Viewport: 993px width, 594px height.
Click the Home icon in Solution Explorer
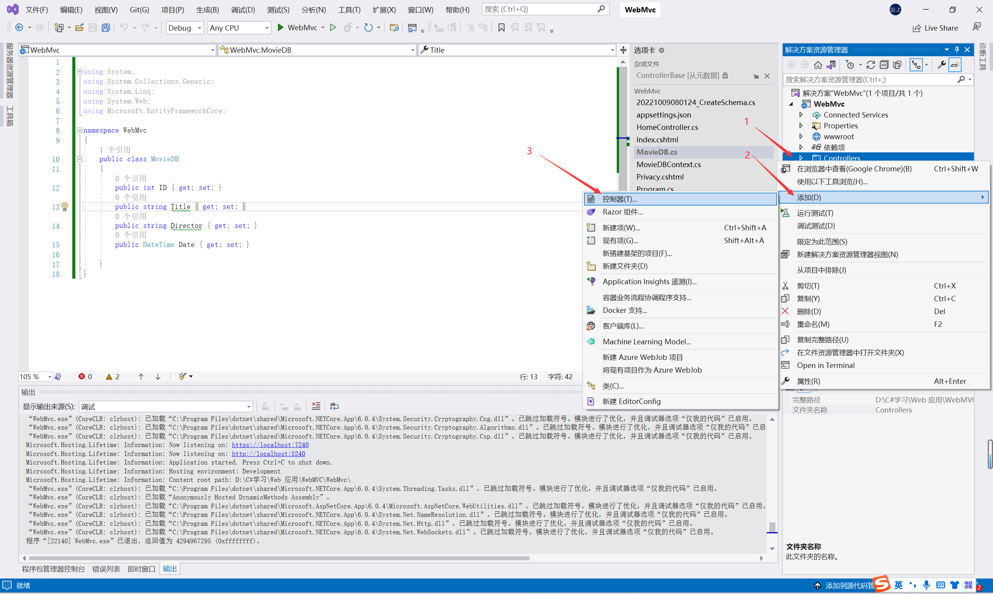click(x=818, y=65)
